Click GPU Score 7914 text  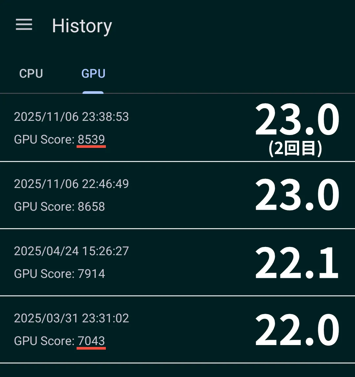59,274
